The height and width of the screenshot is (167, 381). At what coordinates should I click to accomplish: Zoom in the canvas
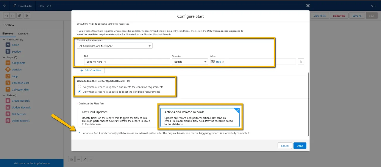pos(91,159)
